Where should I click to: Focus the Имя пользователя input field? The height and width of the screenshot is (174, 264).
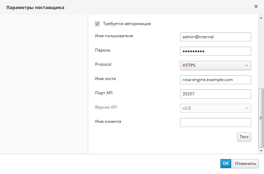click(215, 37)
